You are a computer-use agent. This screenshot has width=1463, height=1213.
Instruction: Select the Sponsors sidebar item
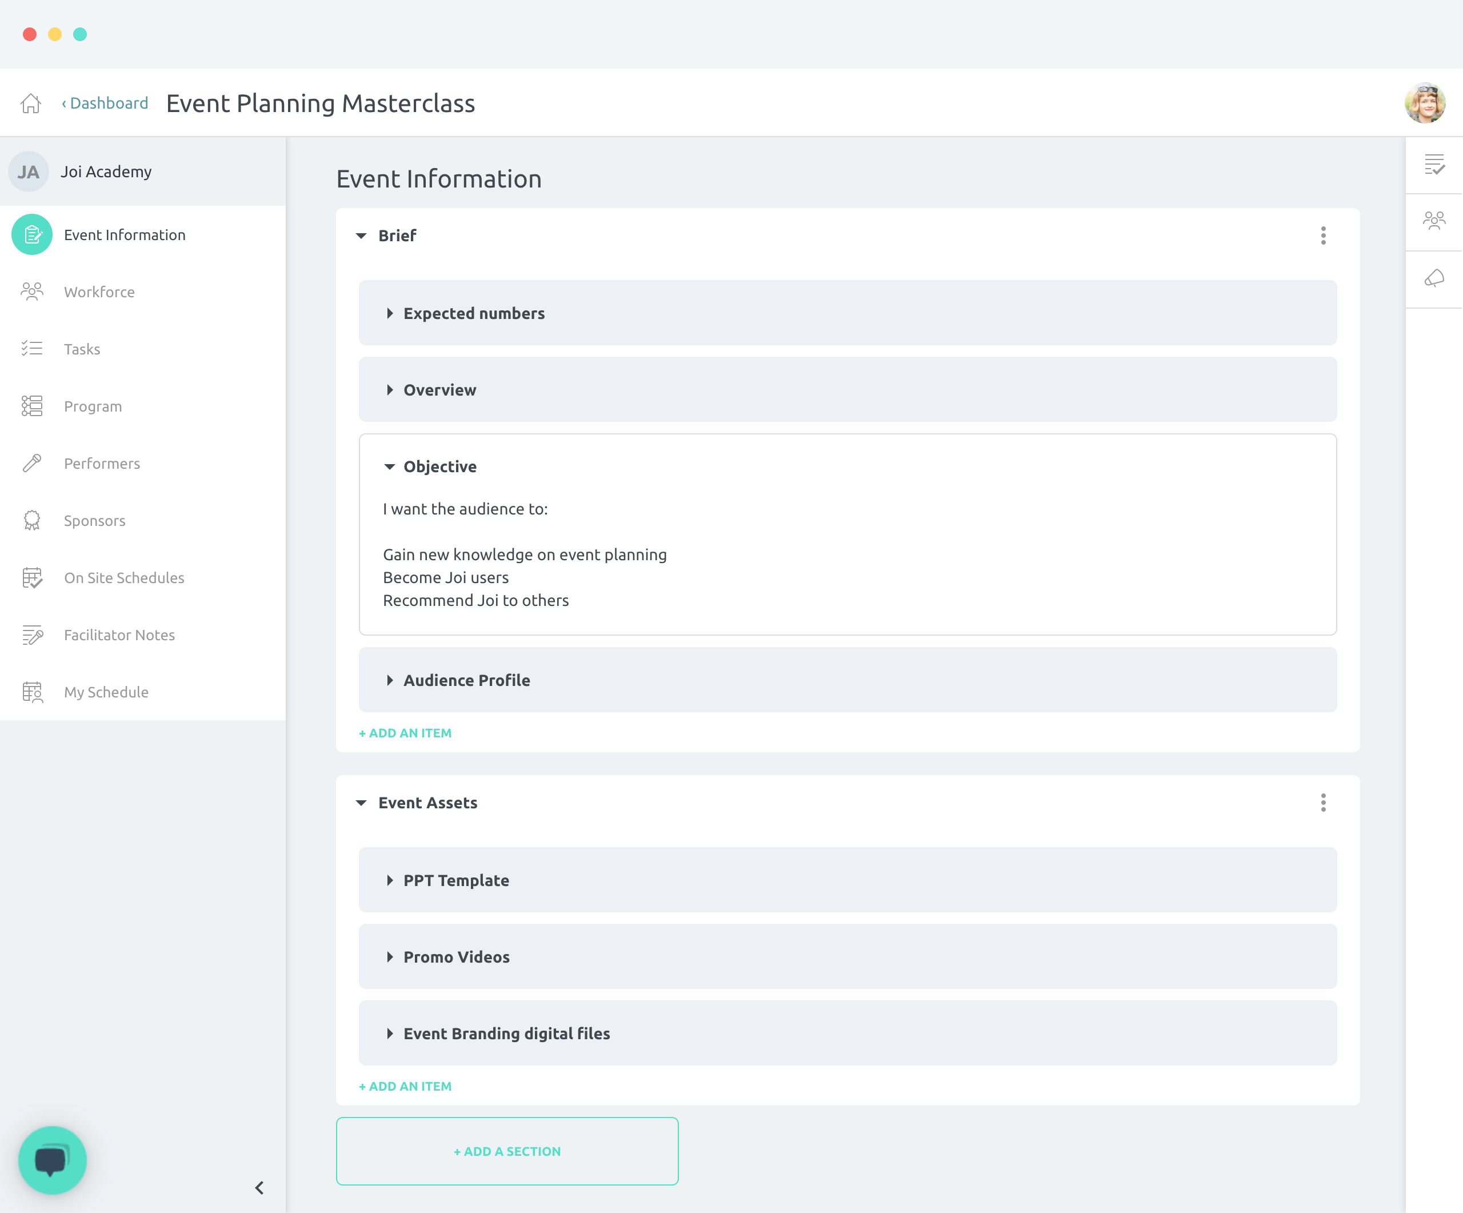coord(95,520)
